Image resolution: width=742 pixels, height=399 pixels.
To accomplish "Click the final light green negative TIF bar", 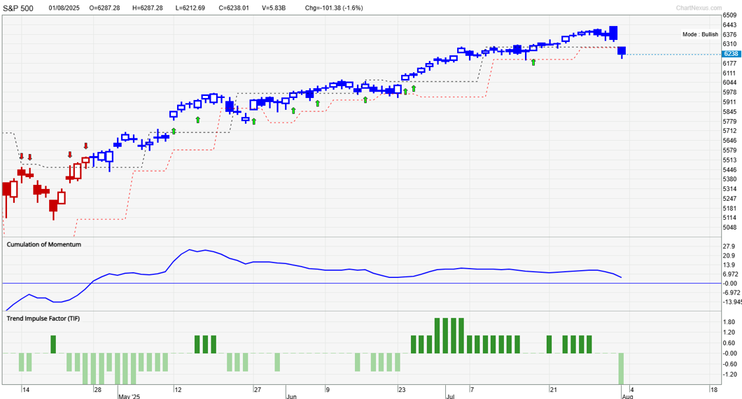I will (621, 368).
